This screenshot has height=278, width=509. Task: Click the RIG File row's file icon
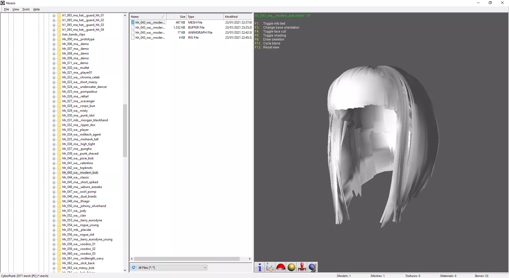pos(133,38)
